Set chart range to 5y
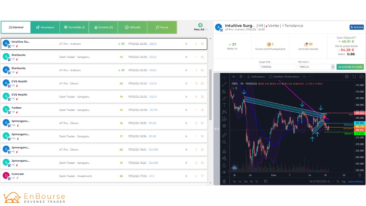Screen dimensions: 366x206 (234, 181)
